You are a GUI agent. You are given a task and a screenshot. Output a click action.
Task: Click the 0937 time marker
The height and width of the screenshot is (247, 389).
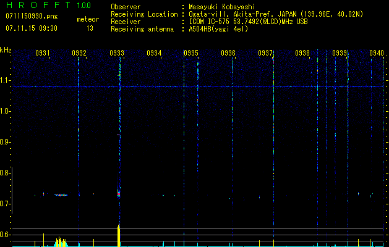pyautogui.click(x=265, y=53)
